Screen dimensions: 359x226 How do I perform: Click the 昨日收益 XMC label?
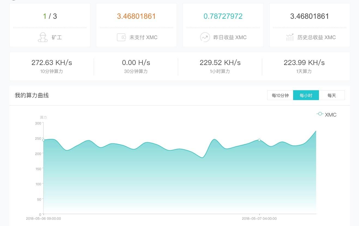230,37
